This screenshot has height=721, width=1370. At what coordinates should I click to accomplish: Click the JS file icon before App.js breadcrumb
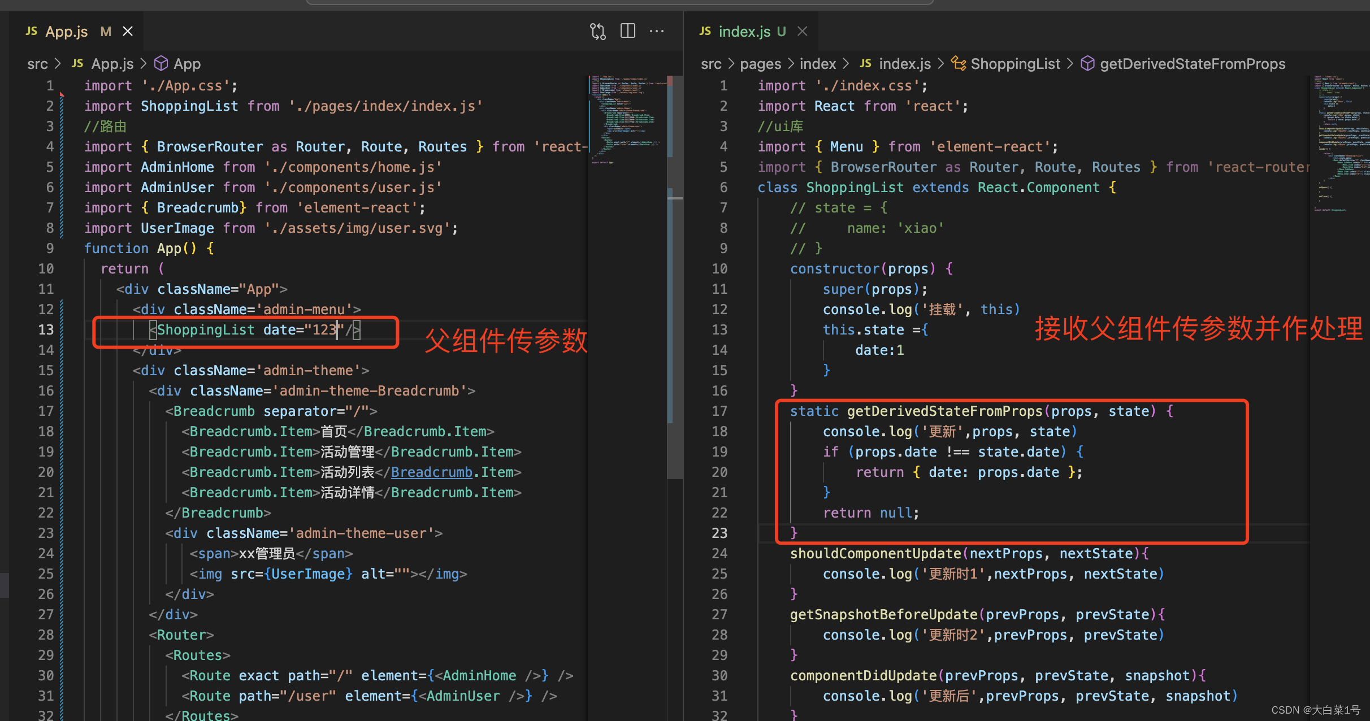77,63
